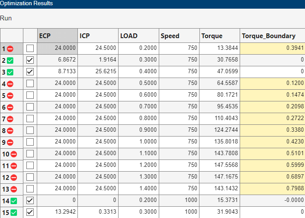
Task: Click ECP value 6.8672 in row 2
Action: 67,60
